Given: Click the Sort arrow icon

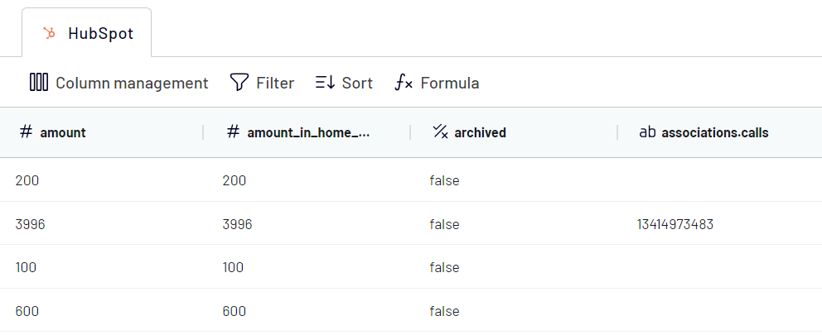Looking at the screenshot, I should (x=325, y=83).
